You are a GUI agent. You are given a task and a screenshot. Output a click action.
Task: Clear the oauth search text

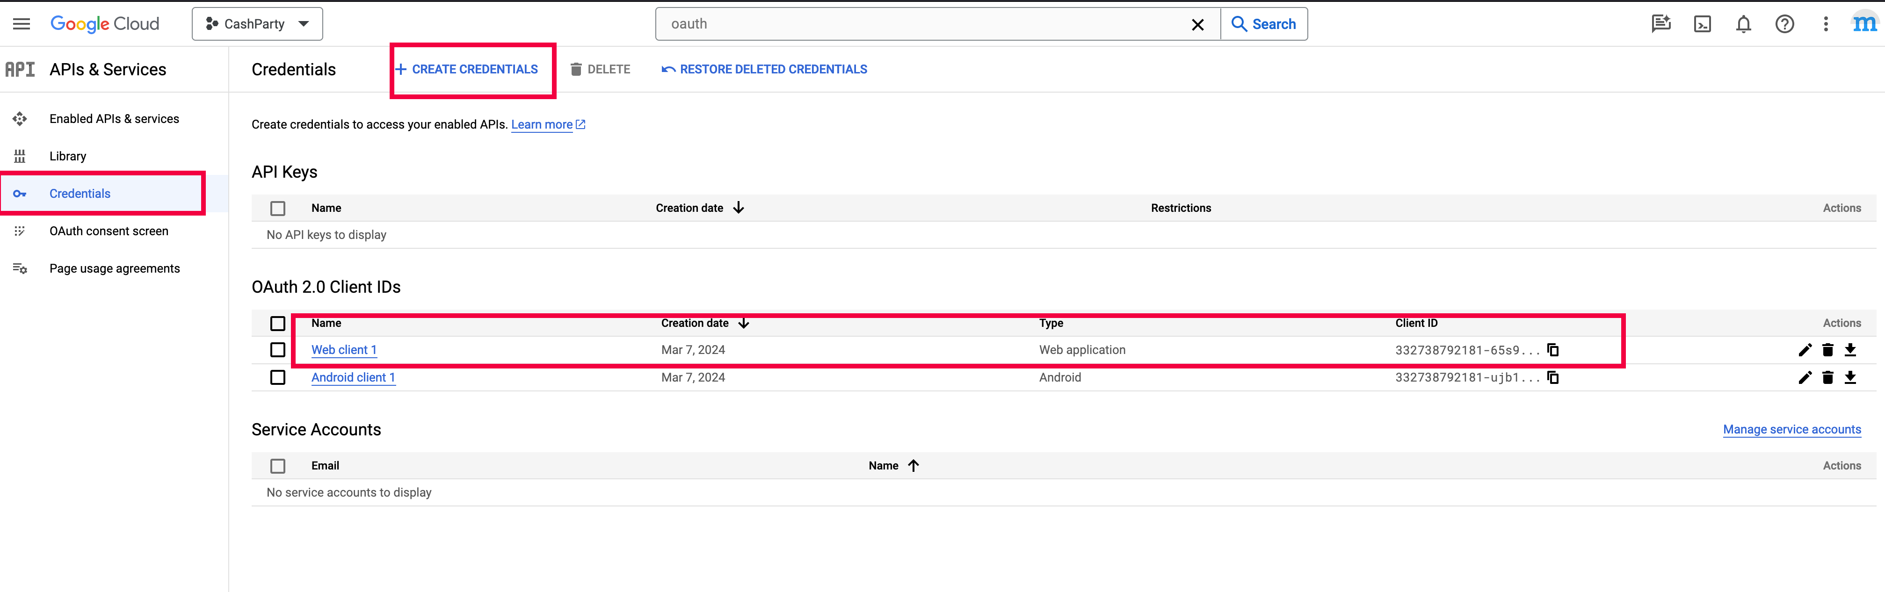(x=1197, y=24)
